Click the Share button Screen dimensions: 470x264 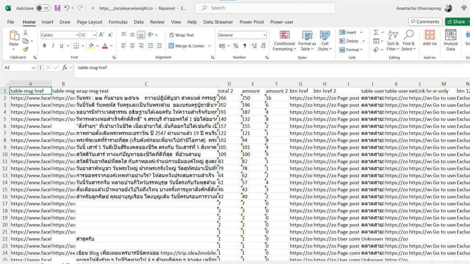(x=457, y=22)
